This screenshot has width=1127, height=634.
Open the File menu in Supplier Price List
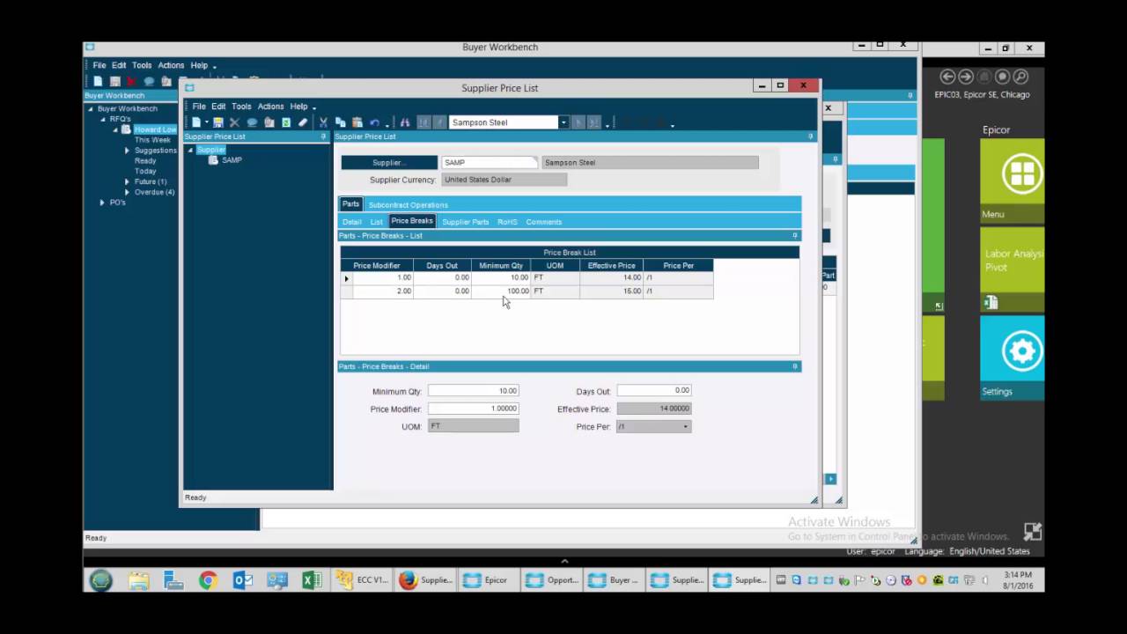coord(199,107)
